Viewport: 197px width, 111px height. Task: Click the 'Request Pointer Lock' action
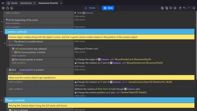(x=87, y=49)
